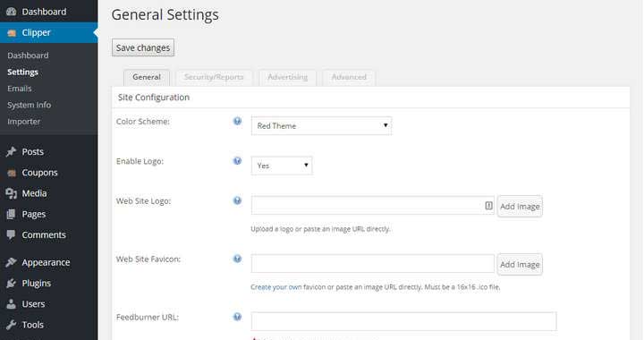Open Importer submenu item
Viewport: 644px width, 340px height.
coord(24,122)
